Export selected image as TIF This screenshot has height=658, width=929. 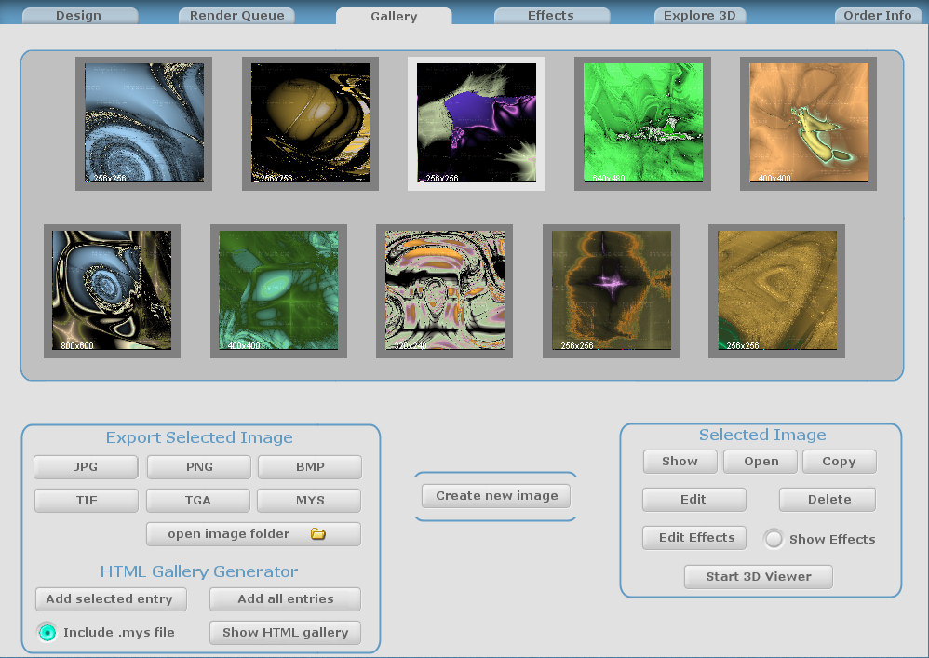click(x=87, y=501)
